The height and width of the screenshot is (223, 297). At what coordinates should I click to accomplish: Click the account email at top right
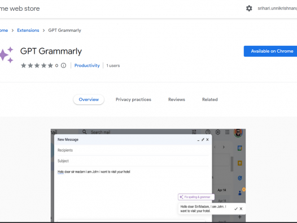tap(277, 8)
